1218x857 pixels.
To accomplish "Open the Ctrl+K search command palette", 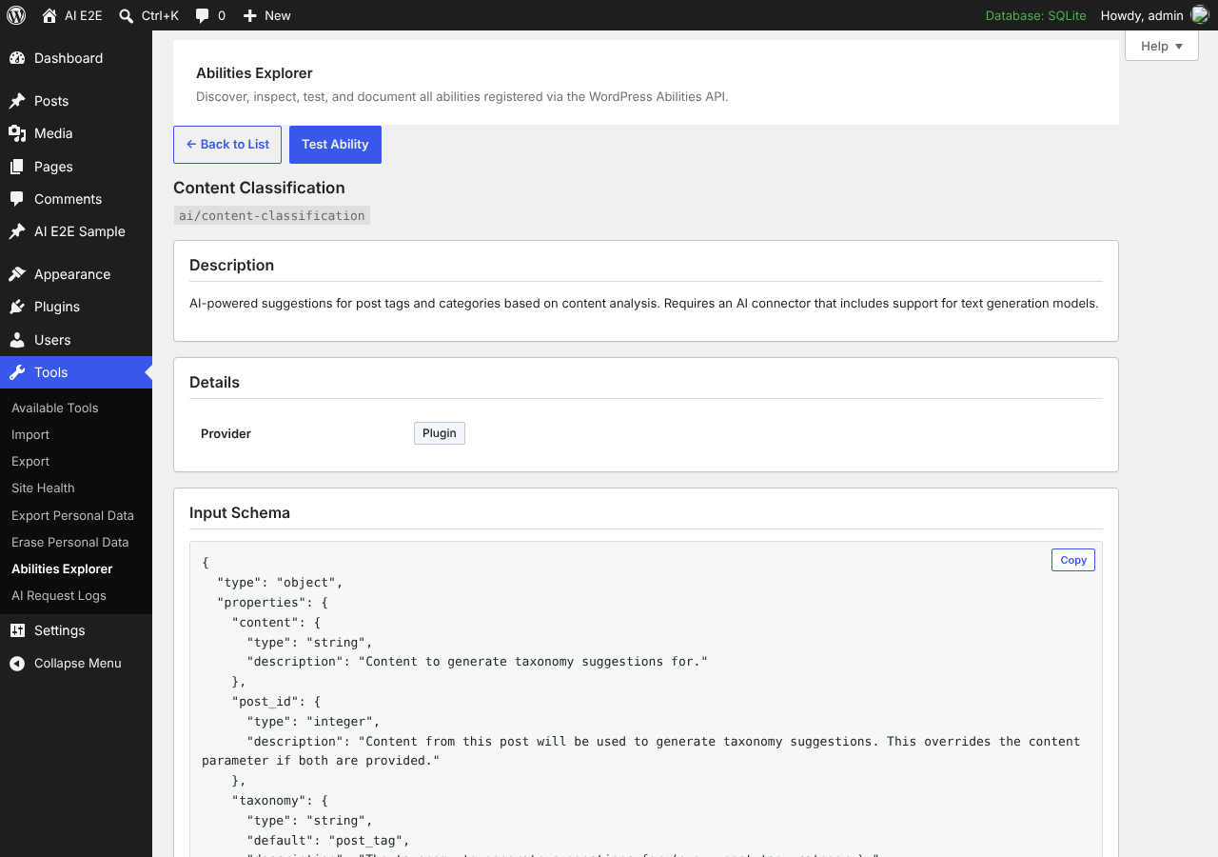I will coord(148,15).
